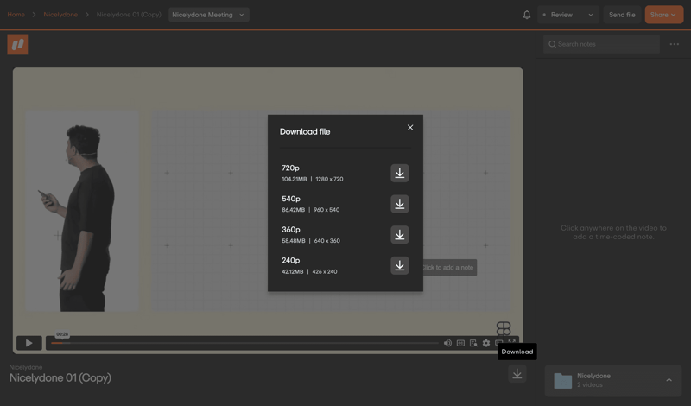Click the 2 videos folder count
Image resolution: width=691 pixels, height=406 pixels.
(590, 385)
